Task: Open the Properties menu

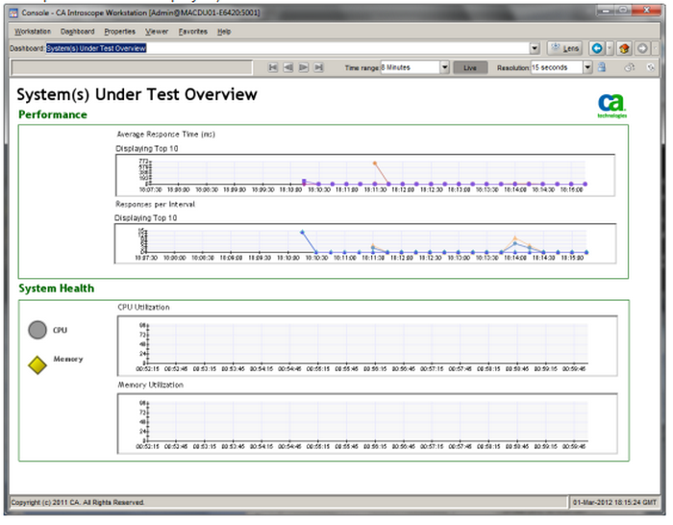Action: click(x=120, y=32)
